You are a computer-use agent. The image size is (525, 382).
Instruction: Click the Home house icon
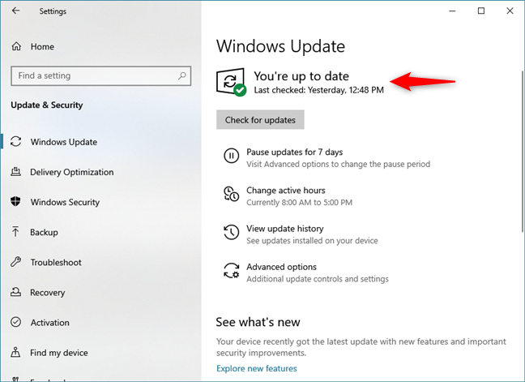coord(16,46)
